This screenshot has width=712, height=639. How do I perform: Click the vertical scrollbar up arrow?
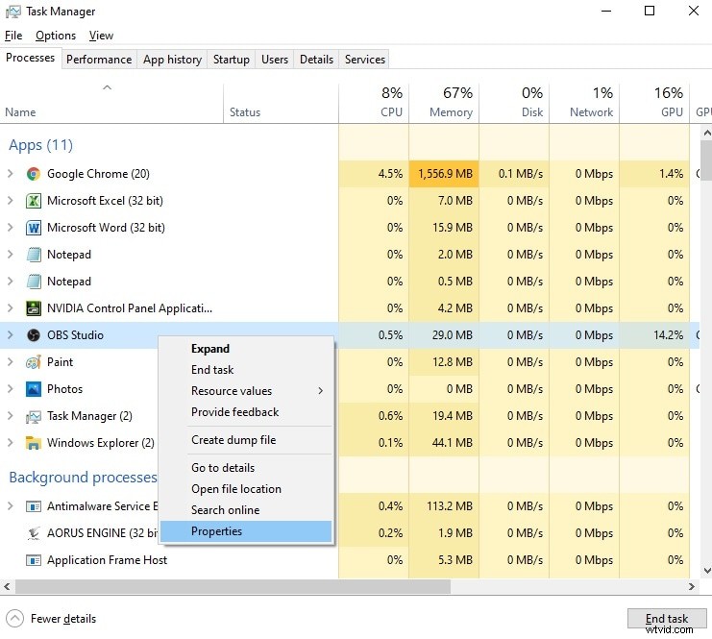[x=706, y=133]
